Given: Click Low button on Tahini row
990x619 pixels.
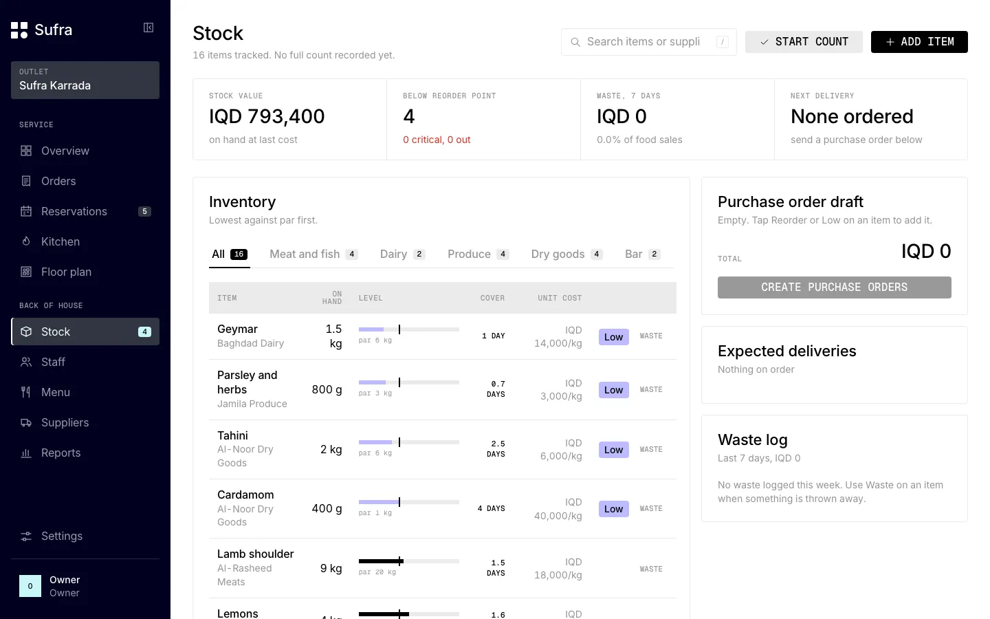Looking at the screenshot, I should [x=614, y=450].
